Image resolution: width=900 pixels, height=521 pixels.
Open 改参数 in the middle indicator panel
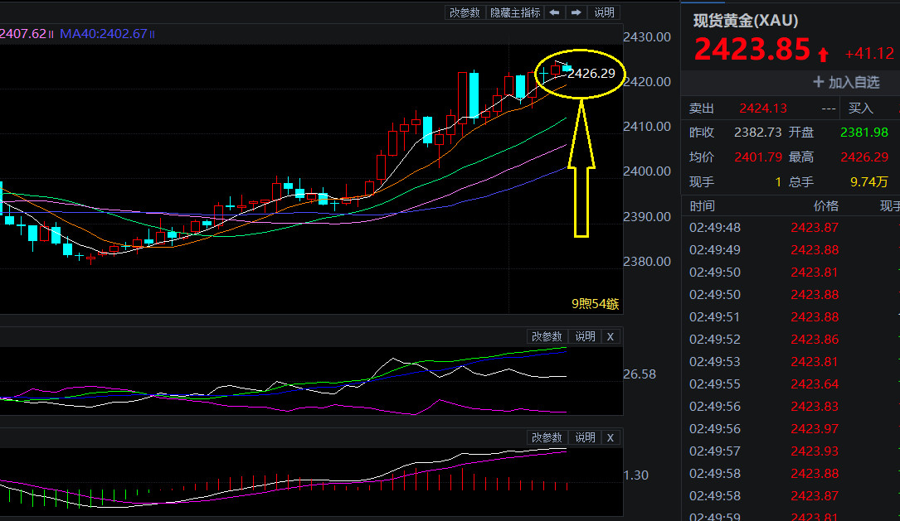(x=547, y=336)
